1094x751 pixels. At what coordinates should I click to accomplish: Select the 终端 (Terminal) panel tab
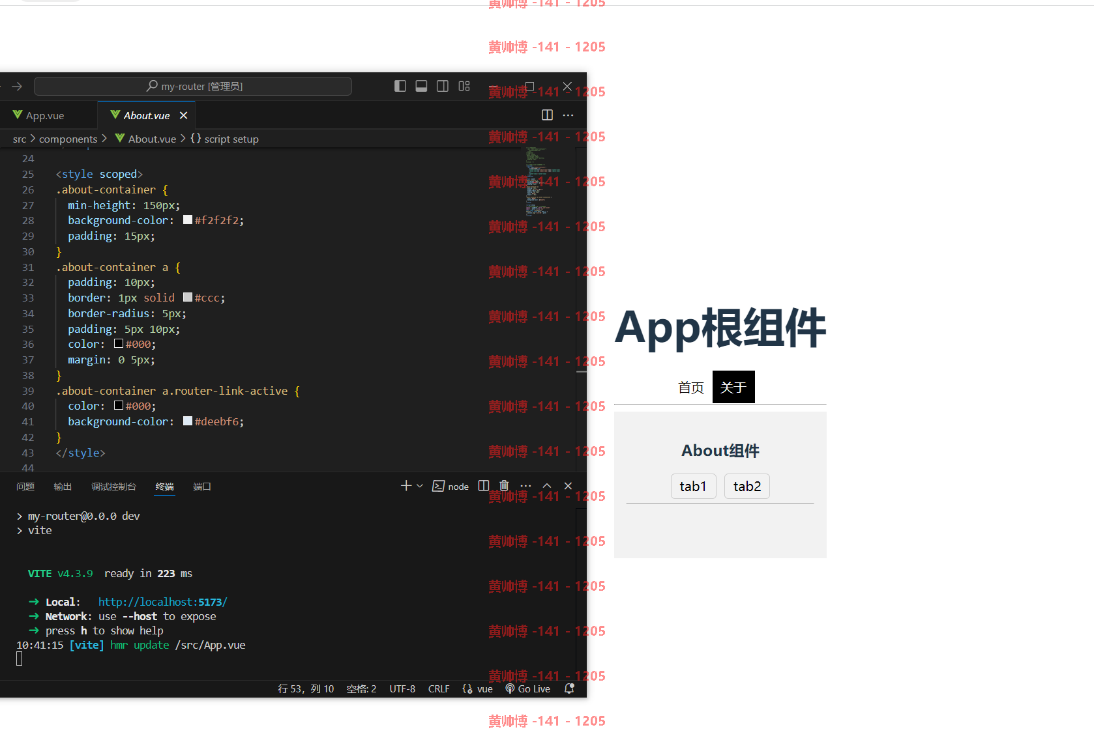(165, 487)
